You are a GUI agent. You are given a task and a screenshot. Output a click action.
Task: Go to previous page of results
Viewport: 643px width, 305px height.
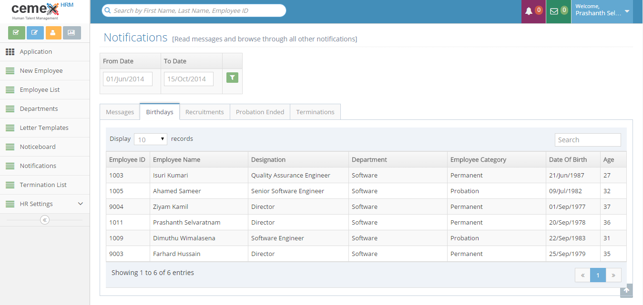tap(582, 275)
